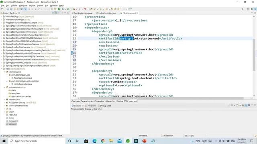Close the Test/pom.xml editor tab
257x144 pixels.
pyautogui.click(x=137, y=13)
